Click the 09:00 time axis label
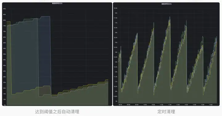The height and width of the screenshot is (116, 222). click(x=129, y=105)
